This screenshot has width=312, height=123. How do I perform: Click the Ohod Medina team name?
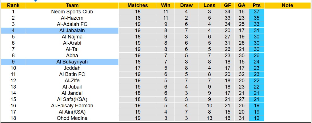click(72, 118)
